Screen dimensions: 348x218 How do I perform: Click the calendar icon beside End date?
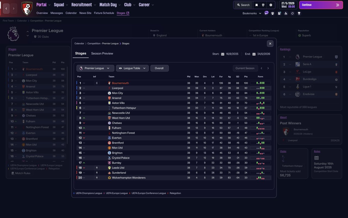[x=254, y=54]
